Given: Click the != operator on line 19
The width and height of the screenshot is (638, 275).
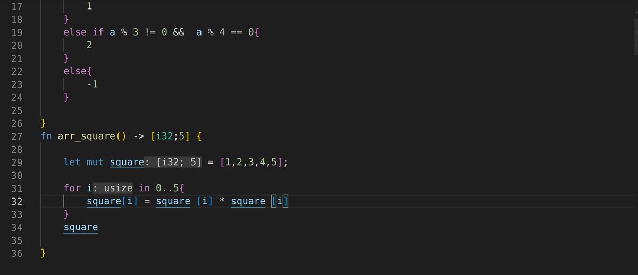Looking at the screenshot, I should [x=150, y=32].
